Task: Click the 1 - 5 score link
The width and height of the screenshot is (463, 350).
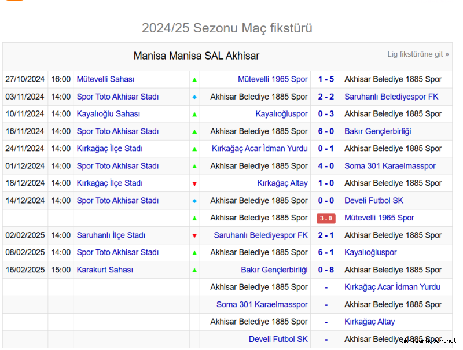Action: point(326,79)
